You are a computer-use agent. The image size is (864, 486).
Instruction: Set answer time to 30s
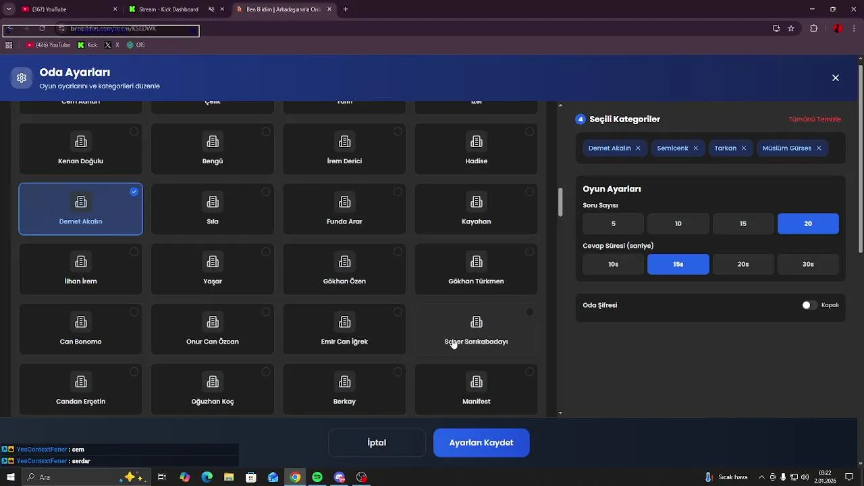(x=808, y=264)
